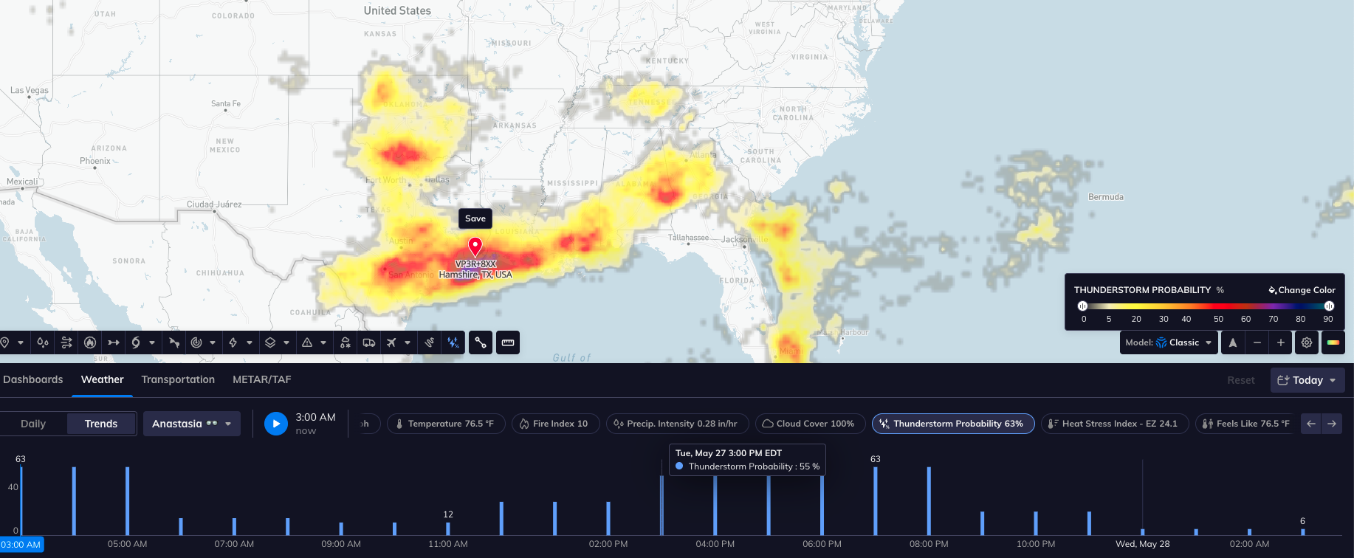The width and height of the screenshot is (1354, 558).
Task: Zoom out the map with minus
Action: click(x=1257, y=342)
